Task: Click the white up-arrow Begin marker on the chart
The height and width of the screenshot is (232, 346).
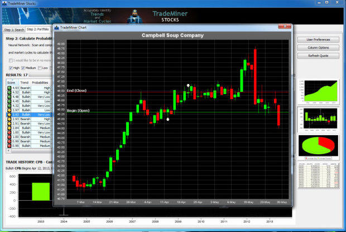Action: pyautogui.click(x=168, y=119)
